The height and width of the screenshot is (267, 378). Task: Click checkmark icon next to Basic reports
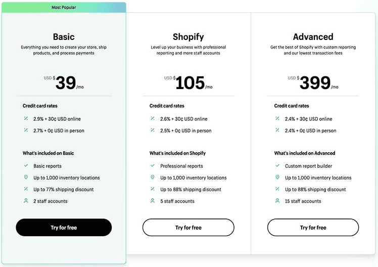click(26, 166)
